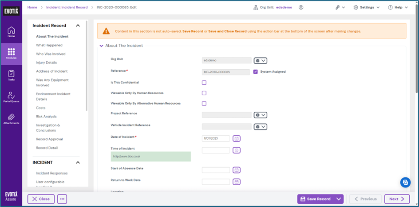This screenshot has width=419, height=207.
Task: Open the Org Unit gear dropdown
Action: [260, 61]
